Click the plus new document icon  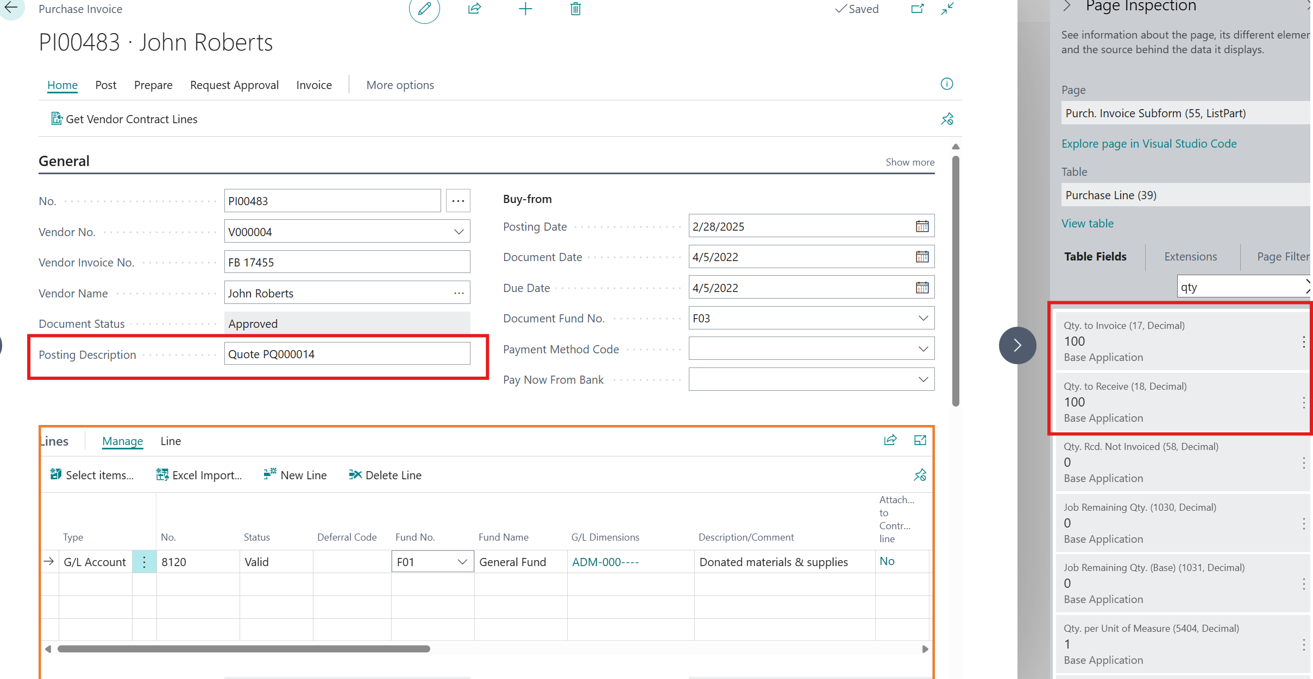tap(525, 9)
